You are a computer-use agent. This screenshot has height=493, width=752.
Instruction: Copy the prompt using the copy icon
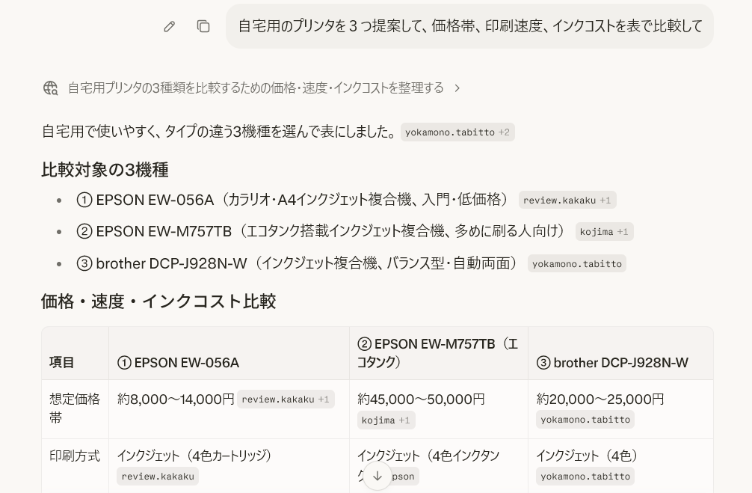tap(203, 26)
